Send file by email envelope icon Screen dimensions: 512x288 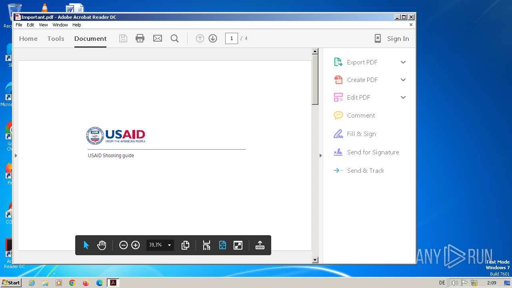(158, 38)
